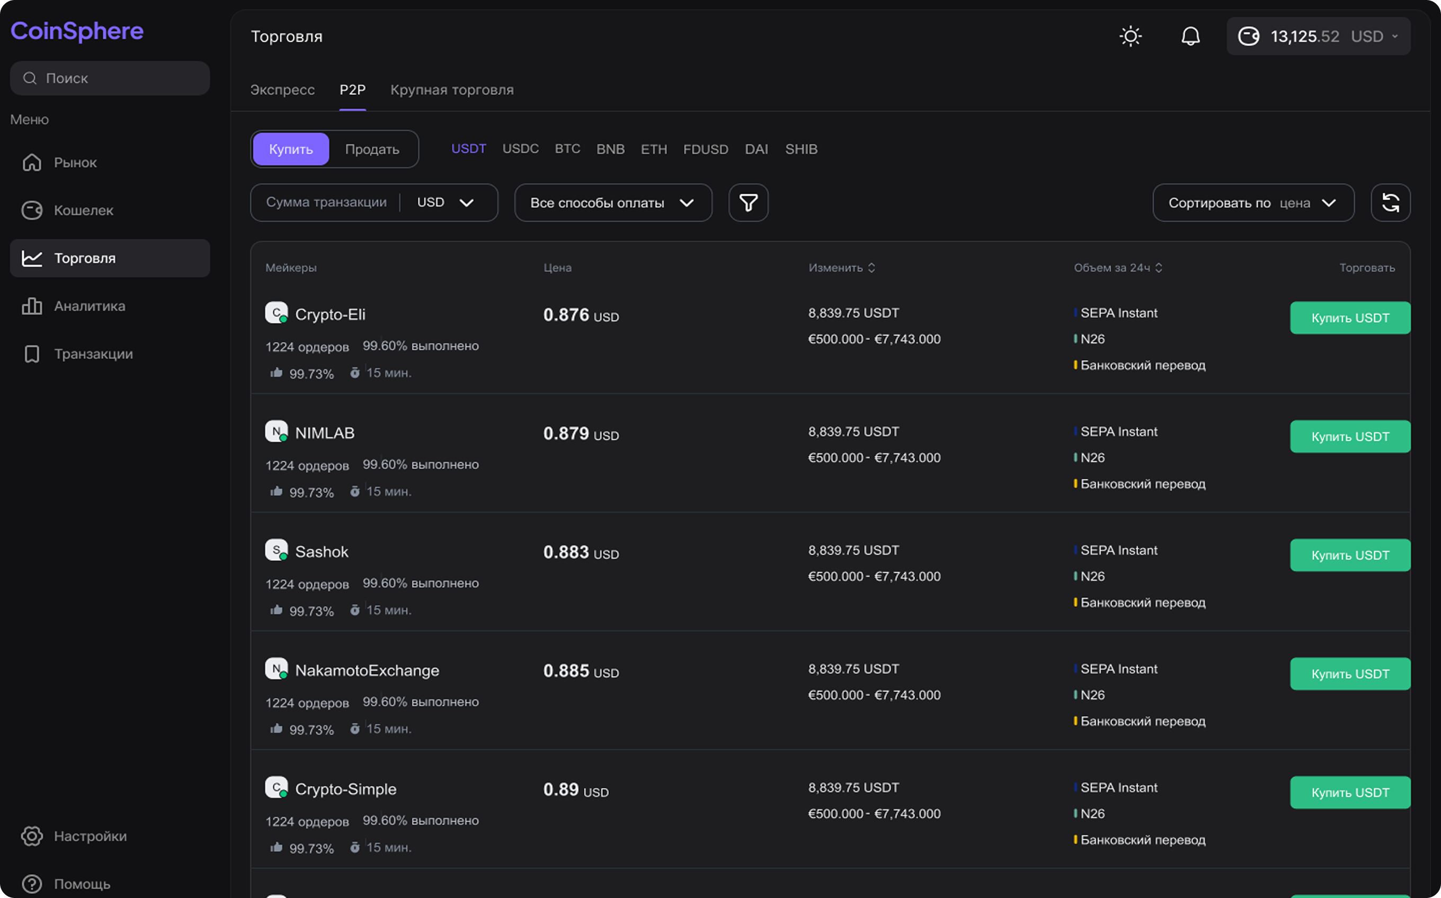Select the P2P tab
This screenshot has width=1441, height=898.
click(x=352, y=89)
